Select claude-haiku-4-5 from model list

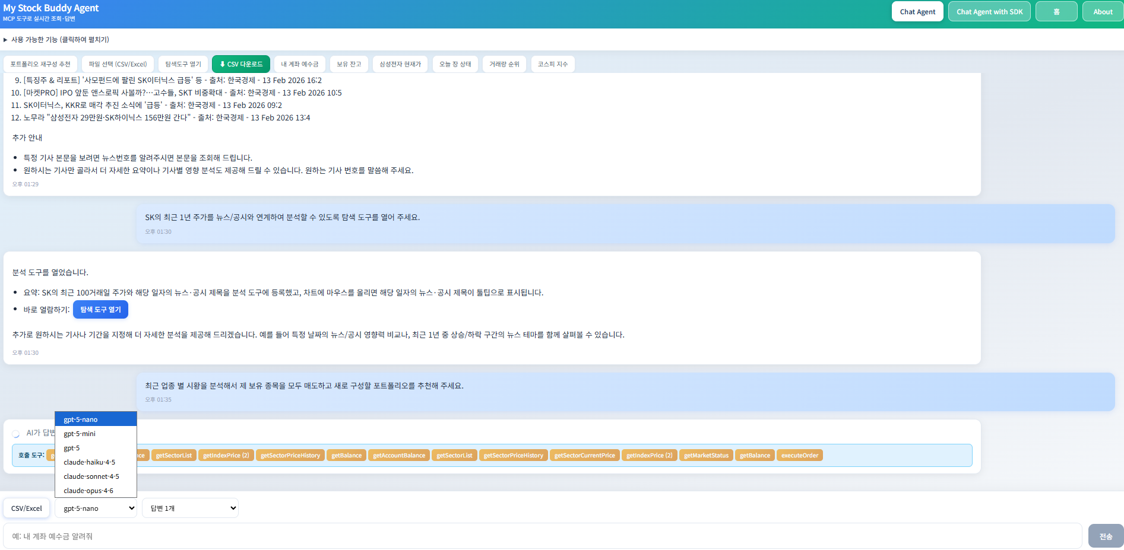(x=89, y=462)
